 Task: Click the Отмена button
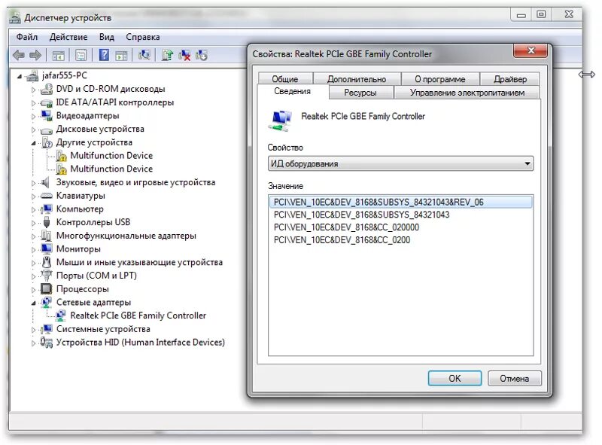(x=515, y=378)
